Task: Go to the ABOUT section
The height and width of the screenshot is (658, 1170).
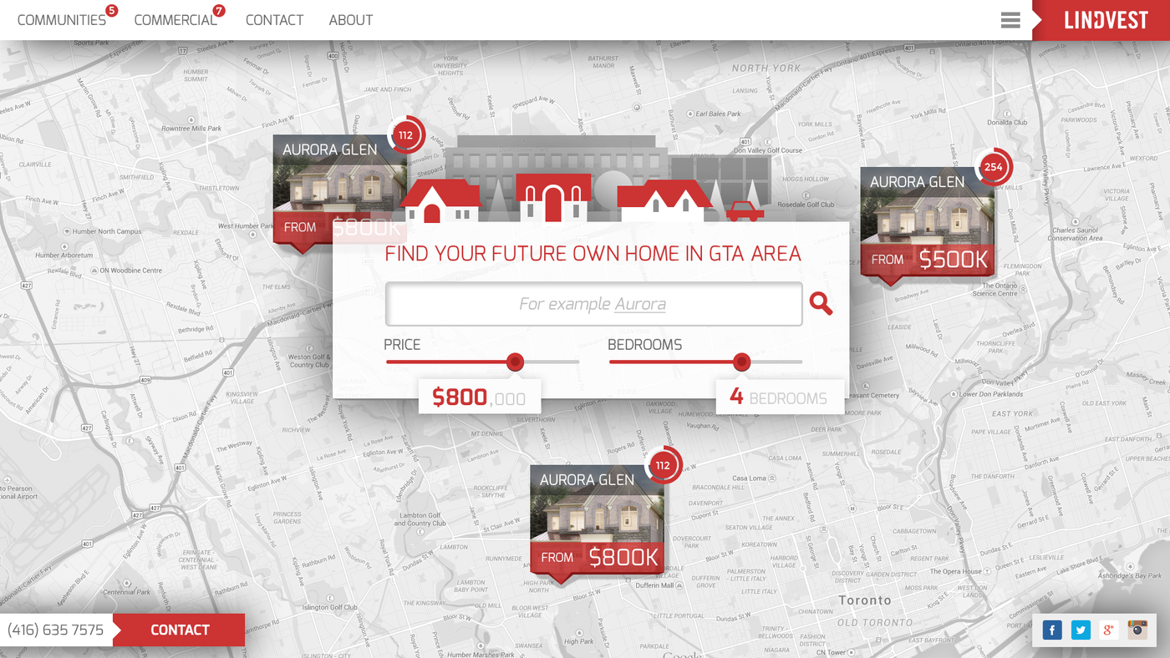Action: (350, 18)
